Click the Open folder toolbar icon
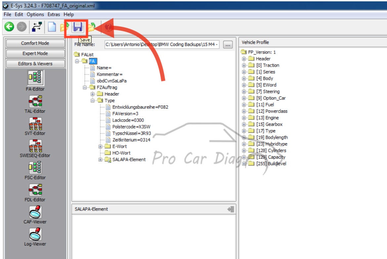Screen dimensions: 387x259 click(x=64, y=27)
